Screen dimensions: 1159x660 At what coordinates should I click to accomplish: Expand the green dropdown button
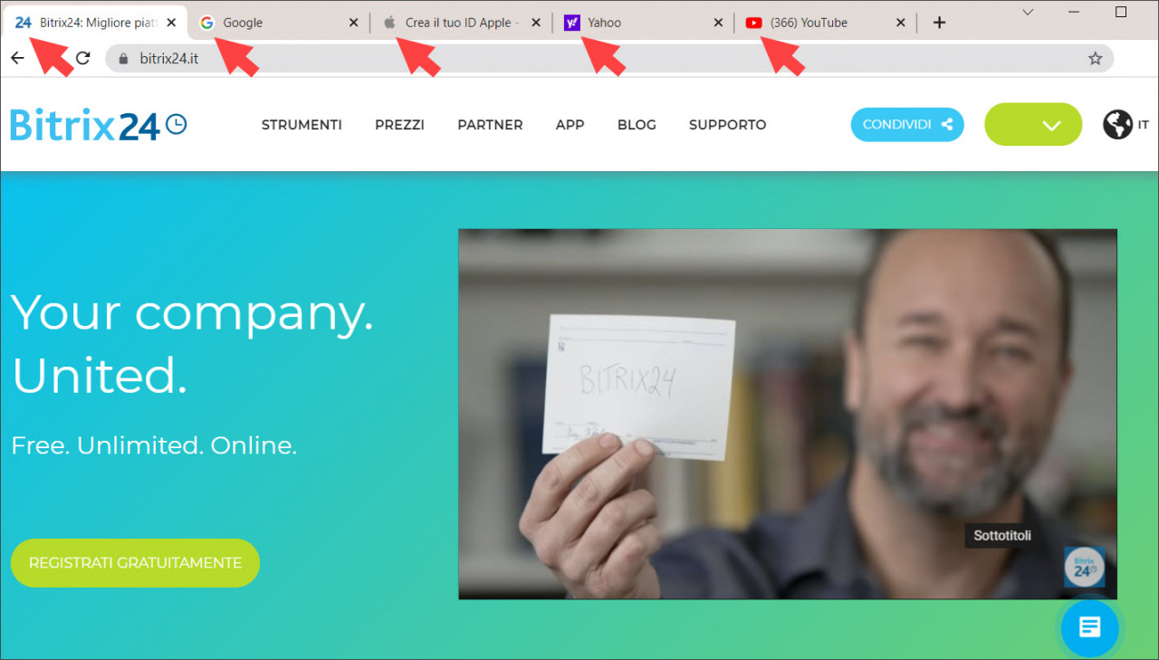pos(1033,124)
